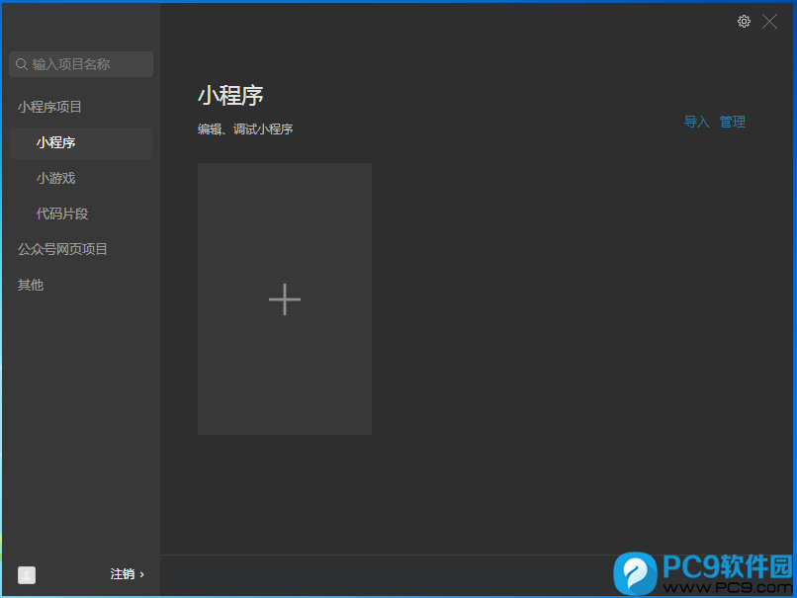This screenshot has width=797, height=598.
Task: Open the 其他 category
Action: coord(31,285)
